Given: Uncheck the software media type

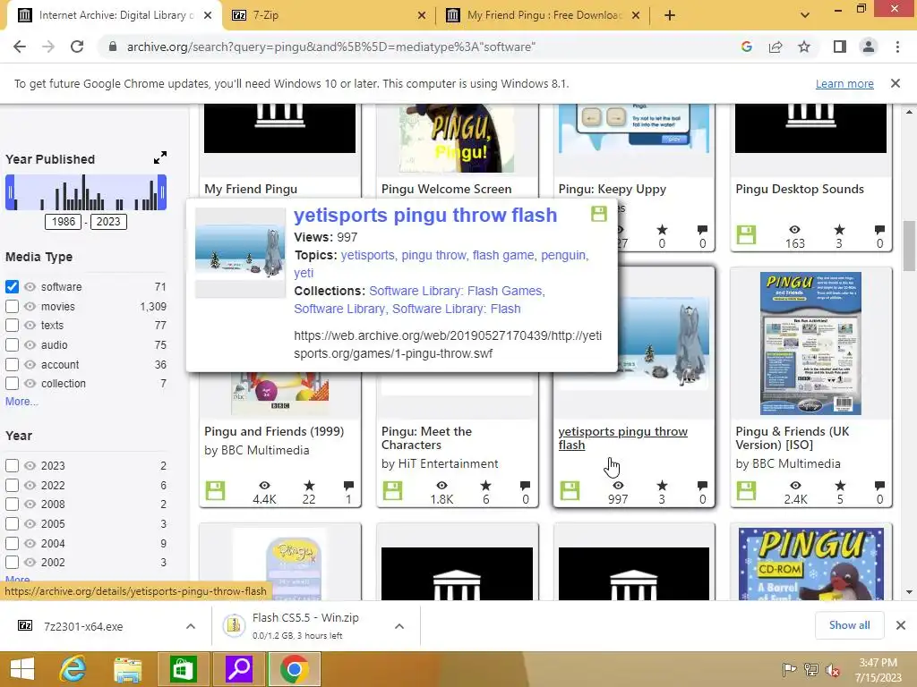Looking at the screenshot, I should pyautogui.click(x=12, y=287).
